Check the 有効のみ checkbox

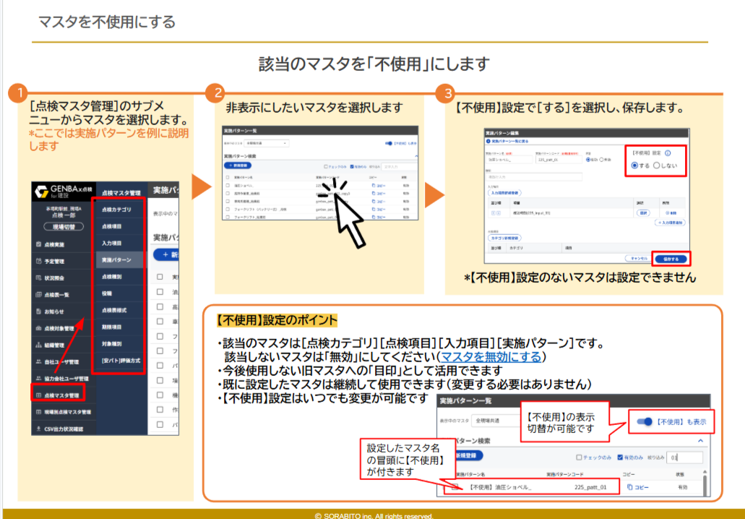pyautogui.click(x=621, y=457)
